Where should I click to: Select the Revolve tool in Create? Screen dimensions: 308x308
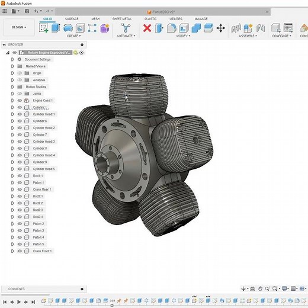click(68, 28)
